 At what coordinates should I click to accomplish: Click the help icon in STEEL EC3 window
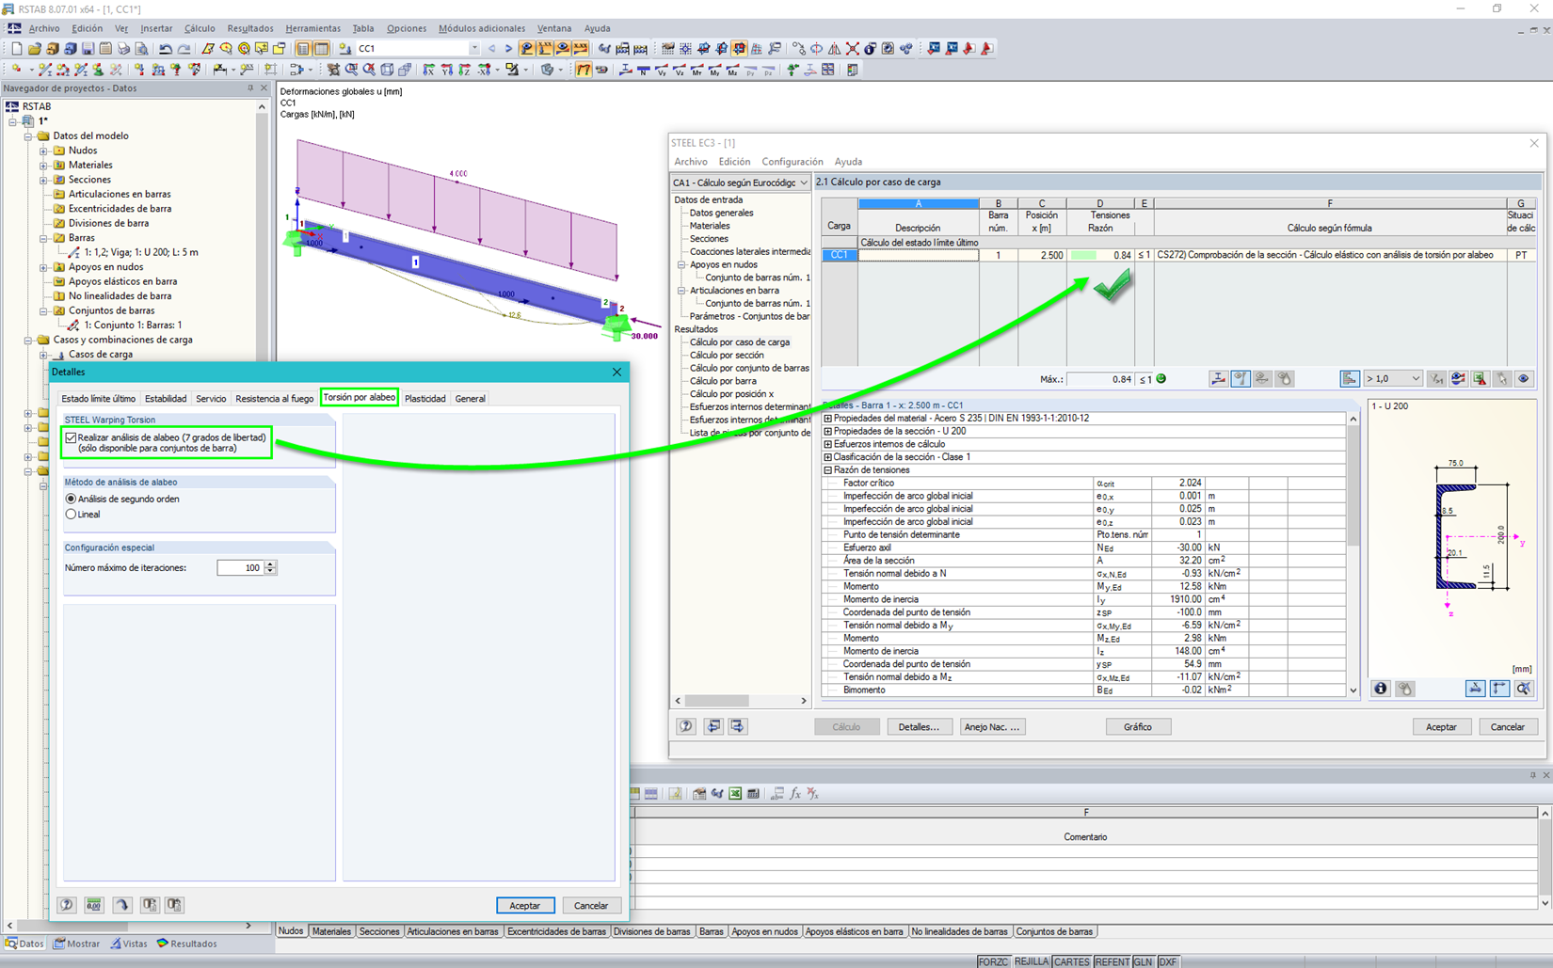(x=686, y=726)
